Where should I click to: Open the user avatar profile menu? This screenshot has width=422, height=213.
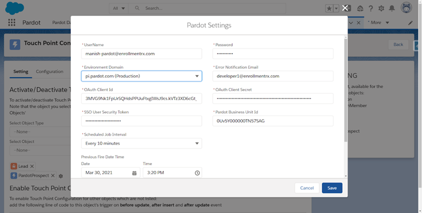click(x=407, y=9)
